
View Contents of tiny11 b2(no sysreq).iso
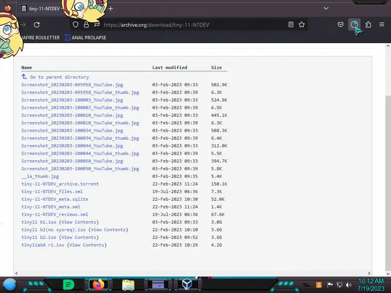108,230
